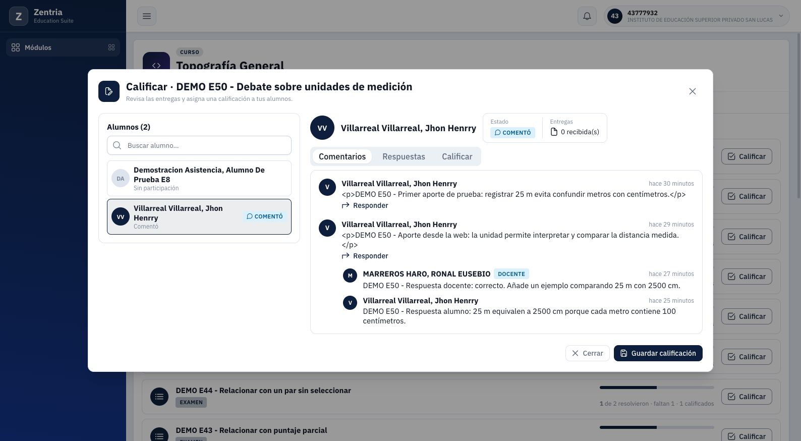Image resolution: width=801 pixels, height=441 pixels.
Task: Click the M avatar of Marreros Haro reply
Action: click(350, 275)
